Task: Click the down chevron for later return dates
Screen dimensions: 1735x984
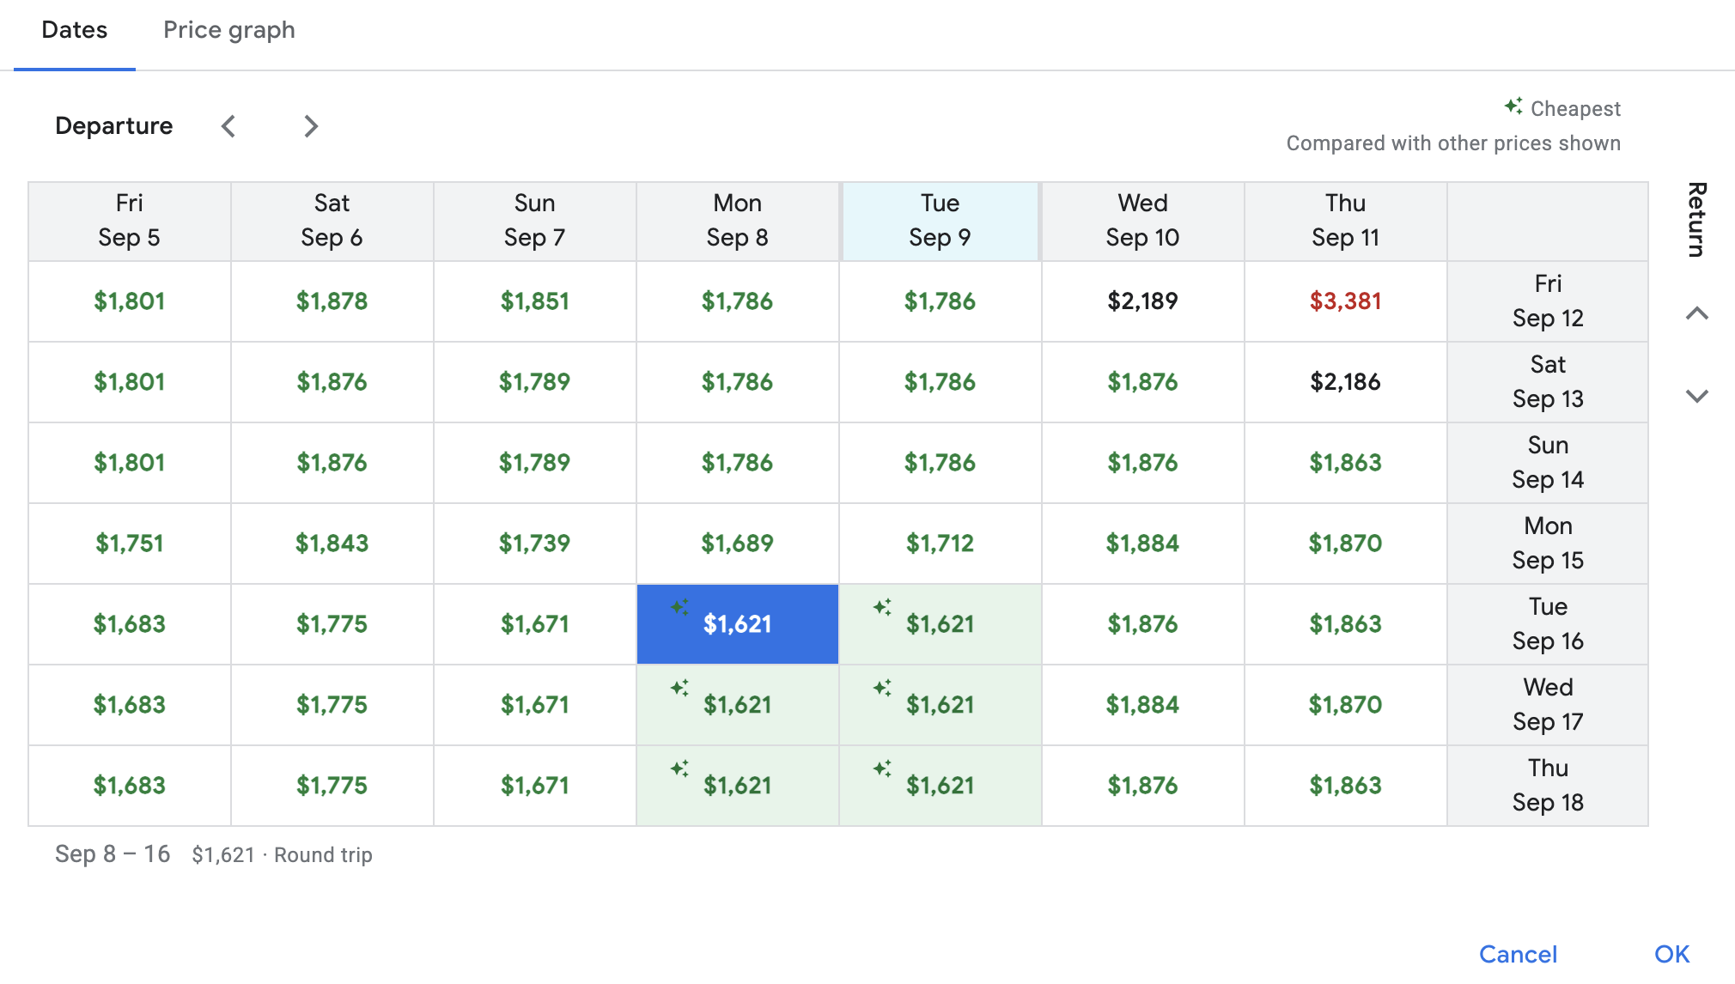Action: [x=1696, y=396]
